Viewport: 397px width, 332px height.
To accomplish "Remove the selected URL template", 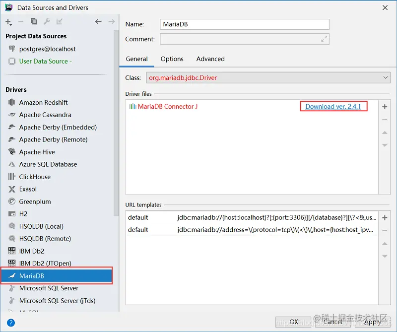I will [385, 231].
